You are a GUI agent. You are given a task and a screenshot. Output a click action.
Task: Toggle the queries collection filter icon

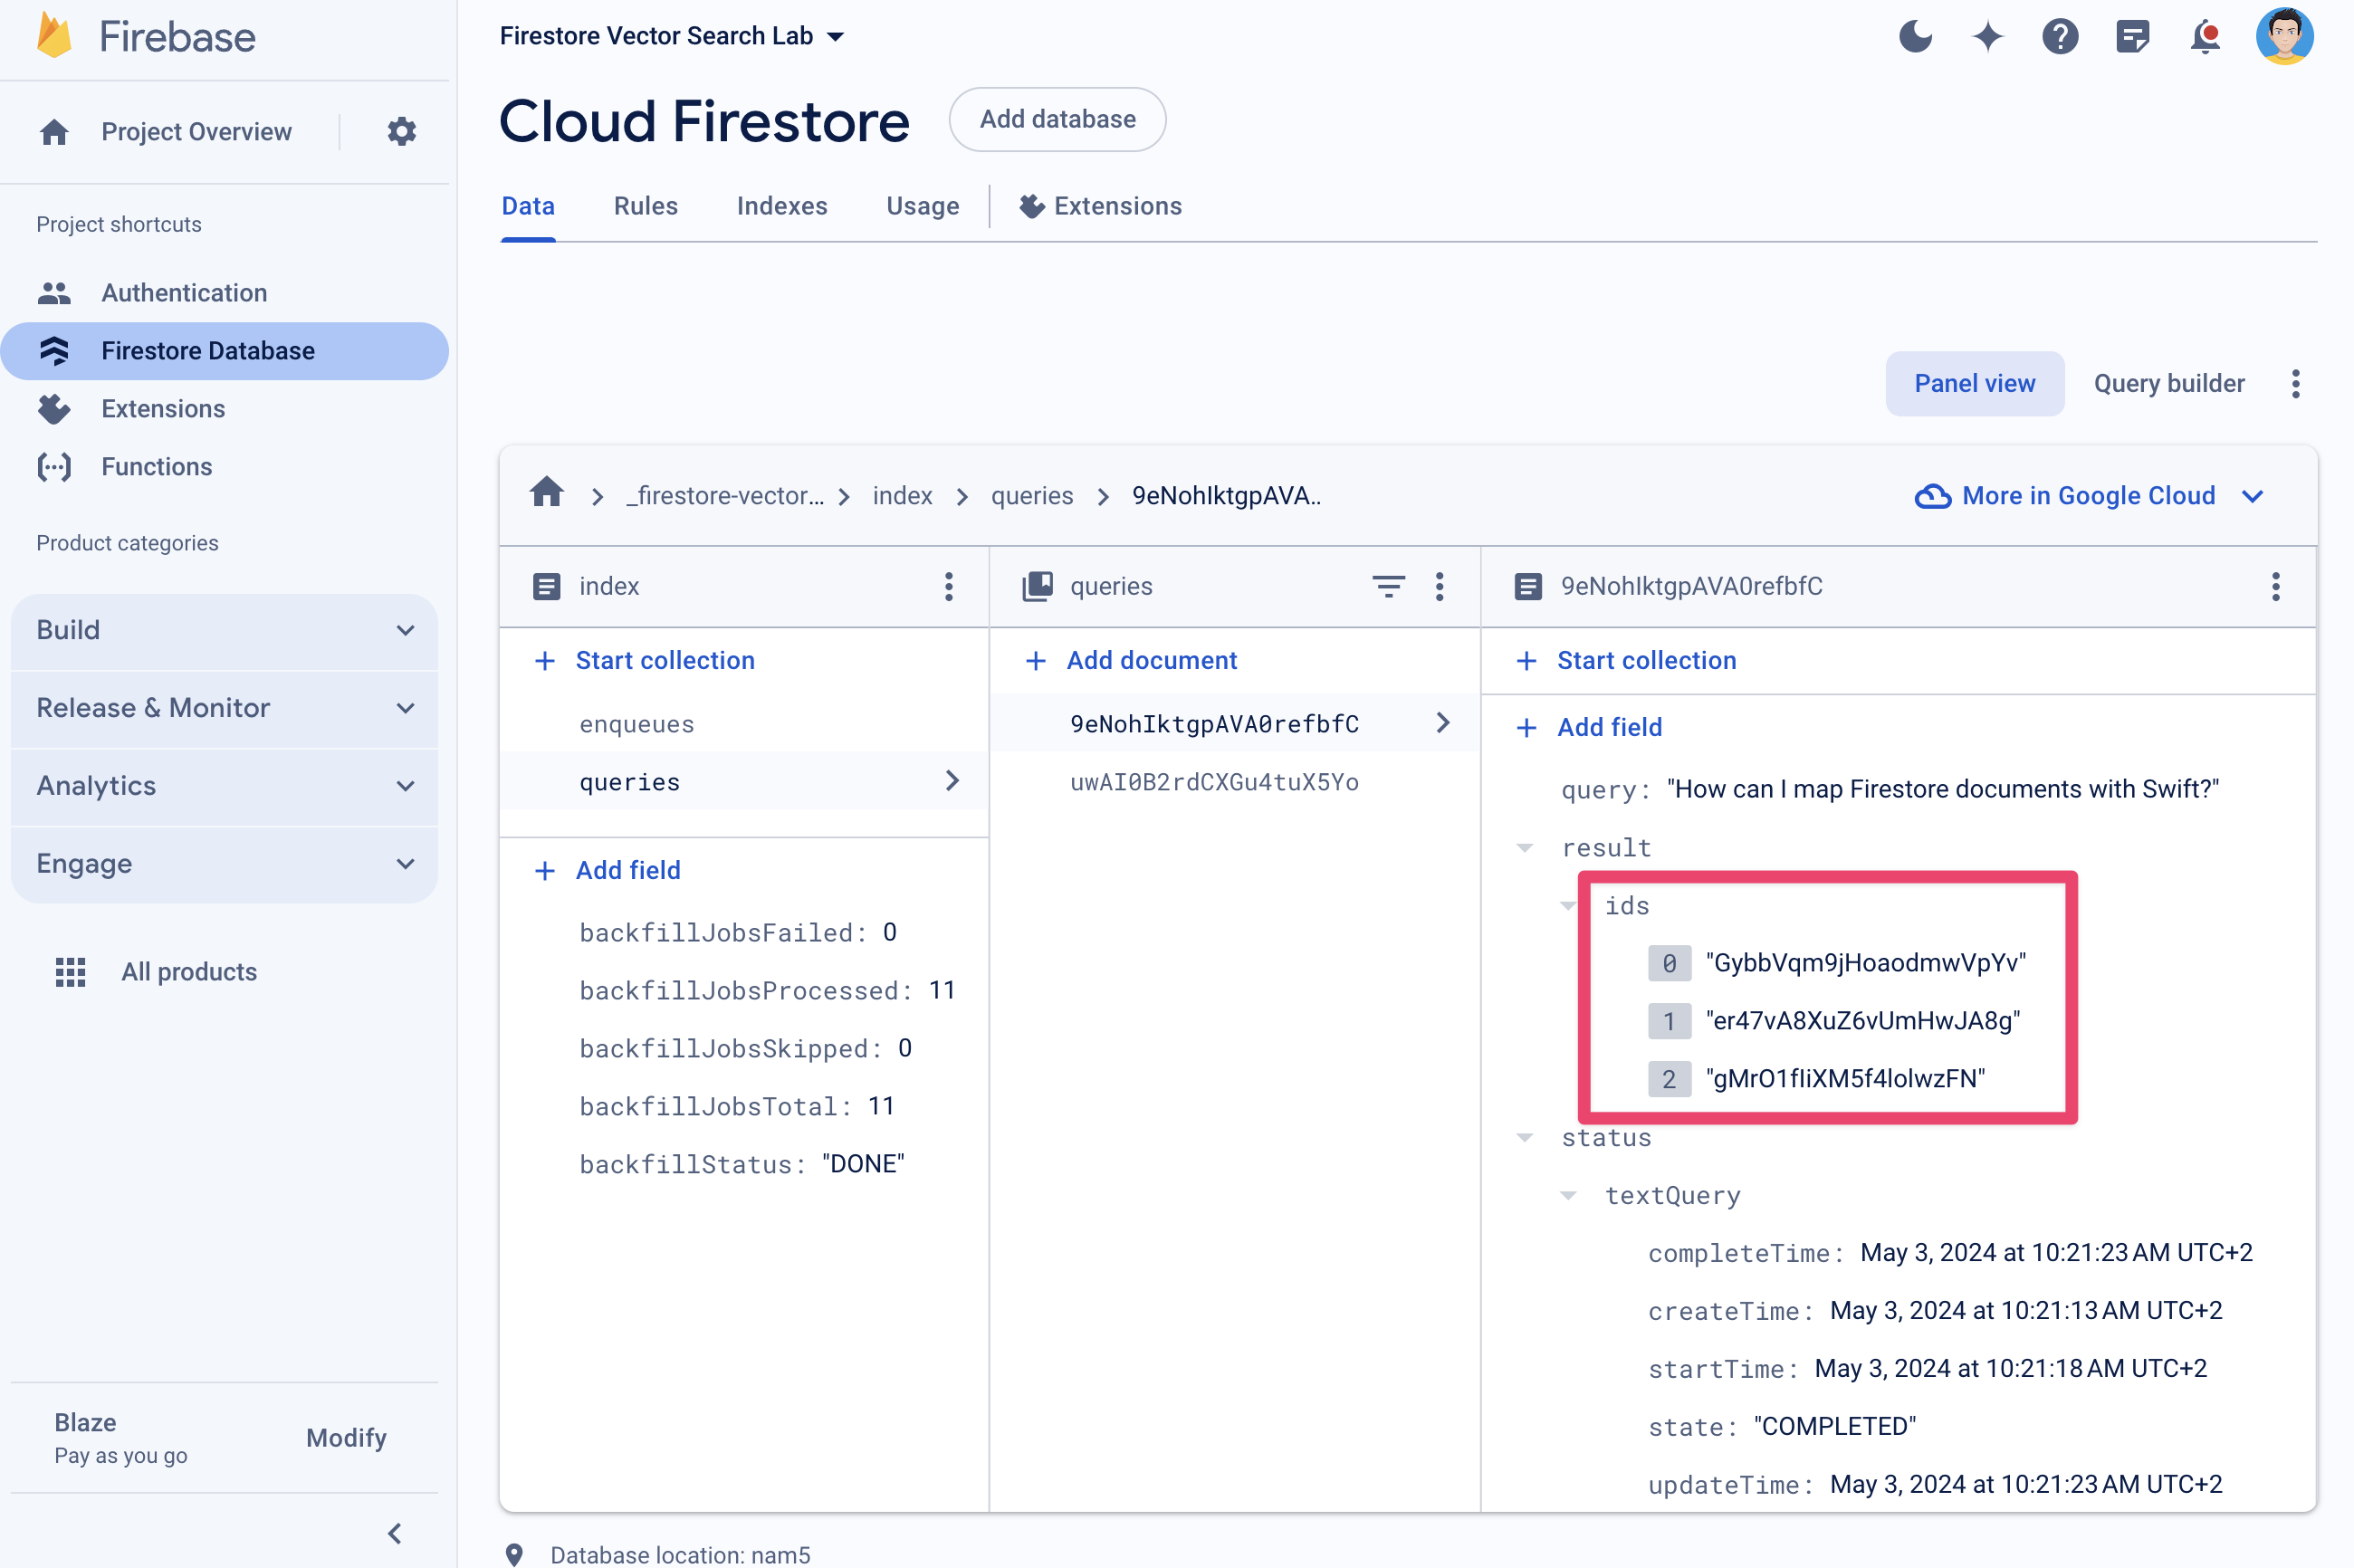(x=1388, y=587)
